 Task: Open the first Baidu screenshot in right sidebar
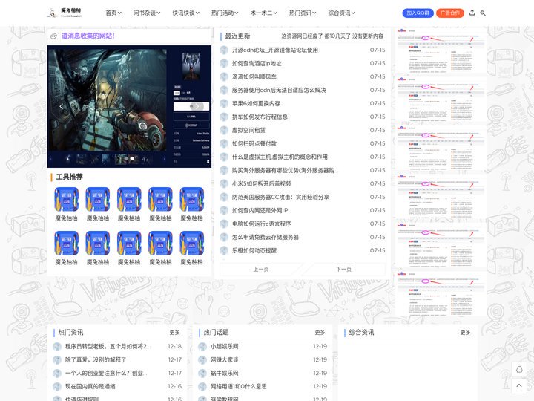pyautogui.click(x=441, y=51)
